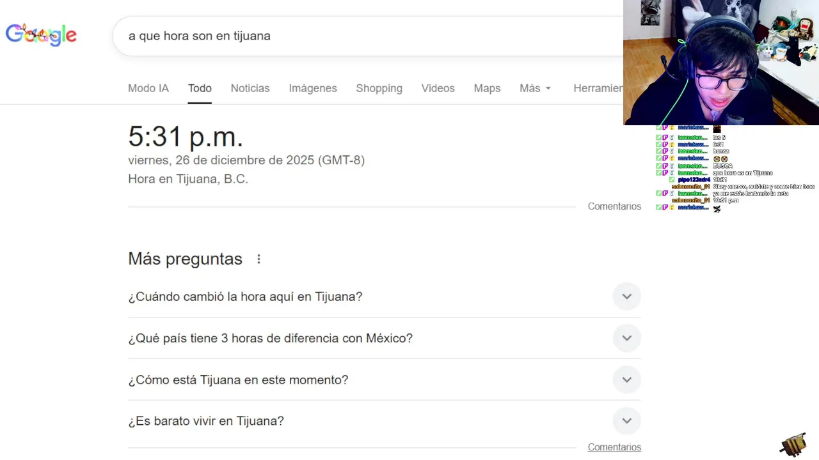The width and height of the screenshot is (819, 460).
Task: Click Comentarios link under the time card
Action: [x=614, y=206]
